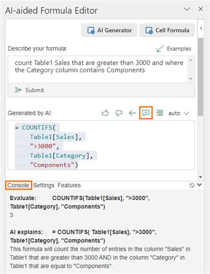Click inside the formula description text box
210x274 pixels.
(98, 69)
